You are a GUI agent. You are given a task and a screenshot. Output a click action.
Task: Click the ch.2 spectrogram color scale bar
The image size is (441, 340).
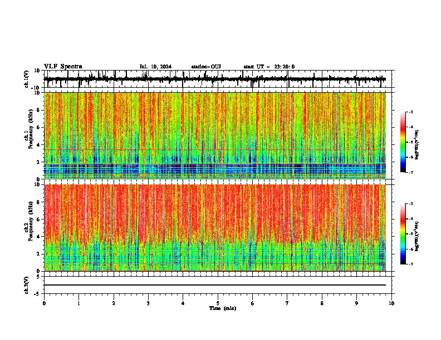(403, 234)
